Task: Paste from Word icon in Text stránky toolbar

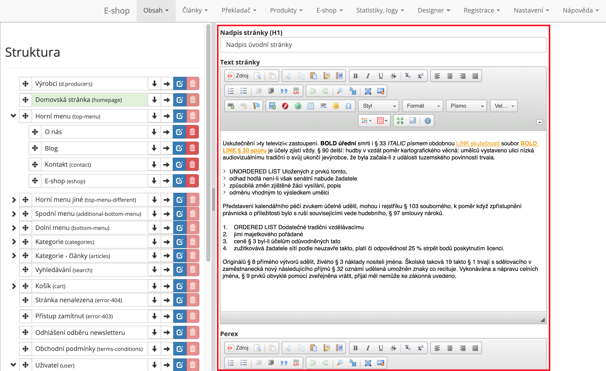Action: pyautogui.click(x=339, y=76)
